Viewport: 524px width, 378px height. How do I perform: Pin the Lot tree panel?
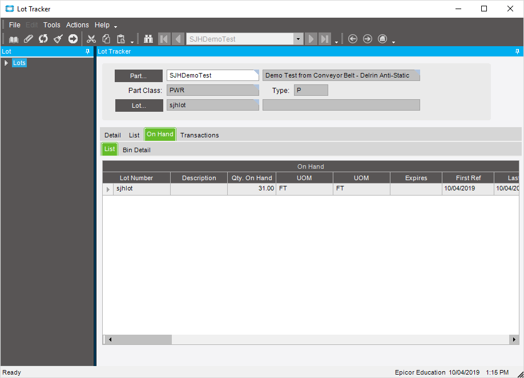tap(87, 51)
